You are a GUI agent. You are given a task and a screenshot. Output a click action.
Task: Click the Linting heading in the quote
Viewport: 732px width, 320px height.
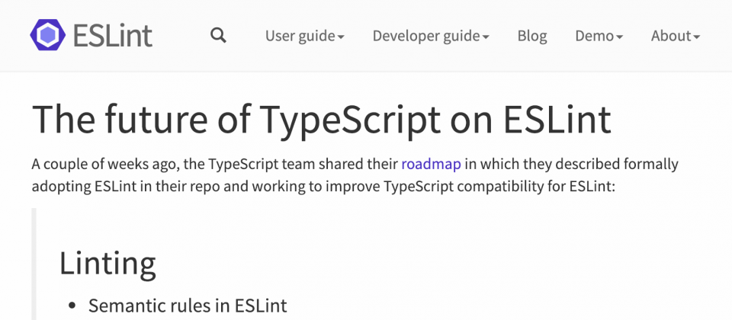click(108, 264)
